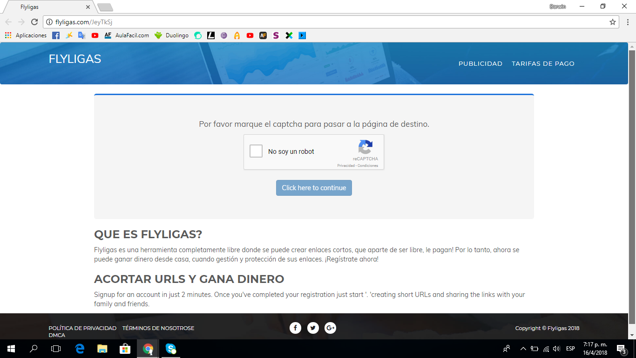Open Windows taskbar search

point(34,349)
